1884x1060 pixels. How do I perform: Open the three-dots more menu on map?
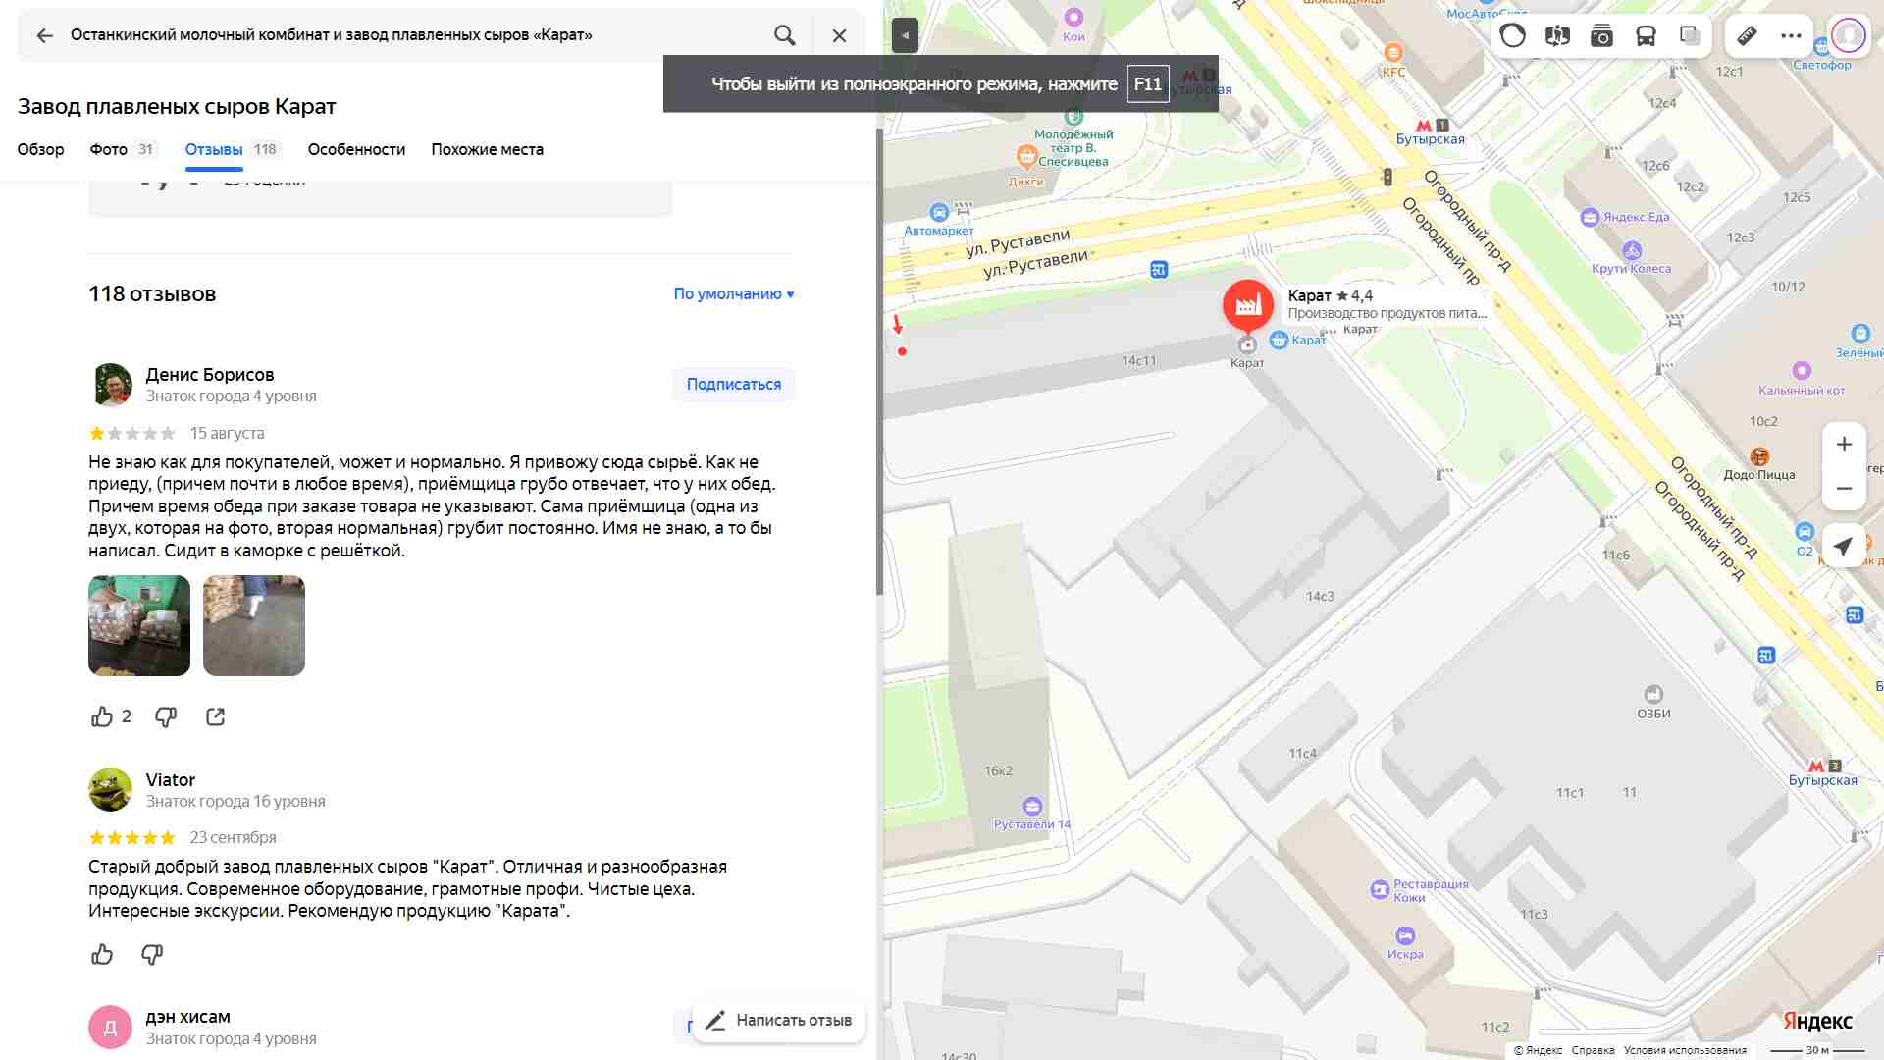[x=1791, y=36]
